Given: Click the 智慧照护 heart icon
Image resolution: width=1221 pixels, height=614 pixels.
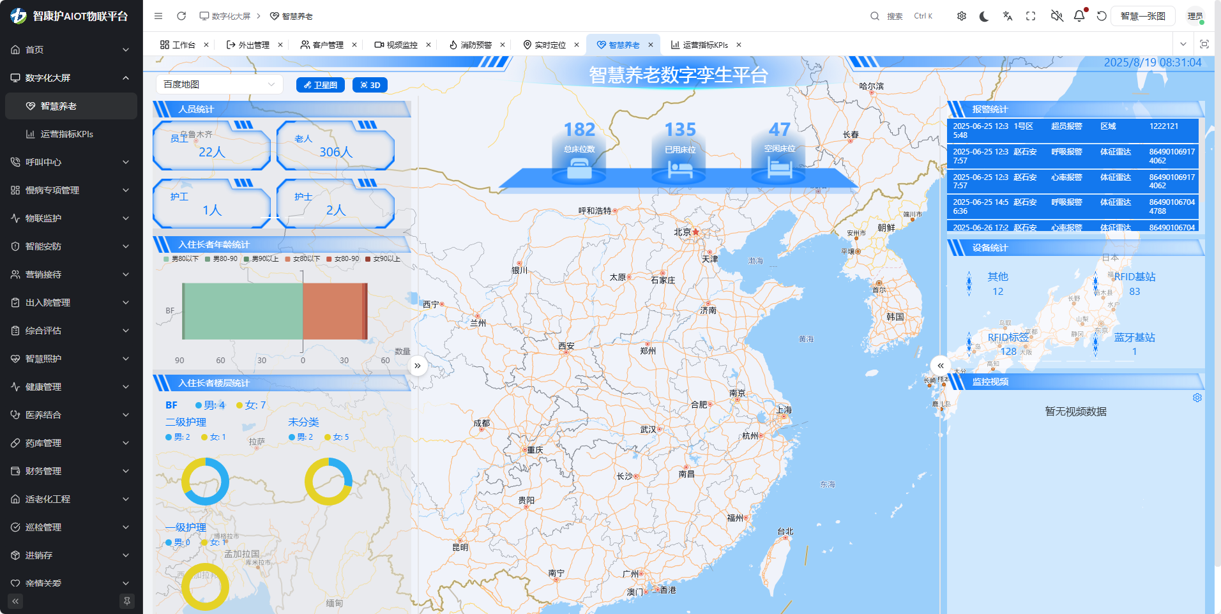Looking at the screenshot, I should pyautogui.click(x=15, y=359).
